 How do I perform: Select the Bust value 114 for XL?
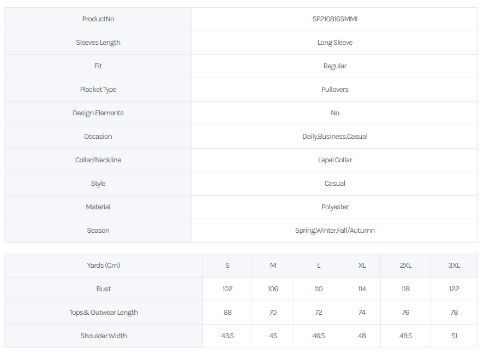[x=362, y=289]
